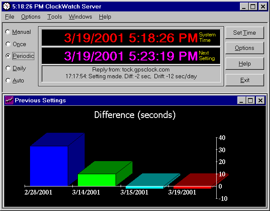
Task: Click the '2/28/2001' axis label
Action: click(38, 192)
